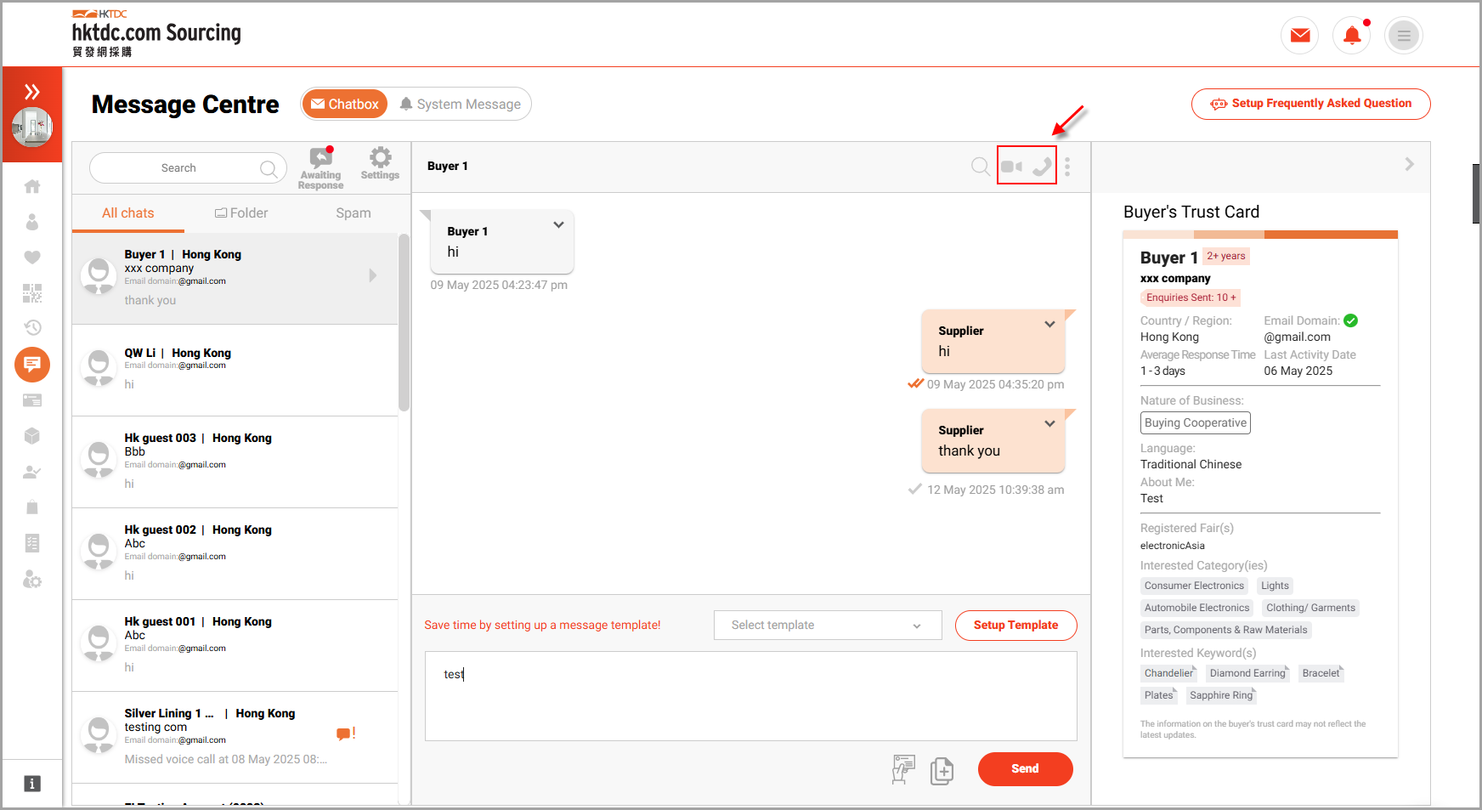Open chat Settings gear

380,163
